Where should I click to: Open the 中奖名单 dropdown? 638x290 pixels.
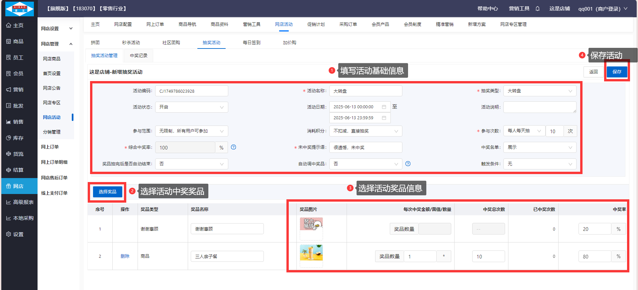pos(540,147)
